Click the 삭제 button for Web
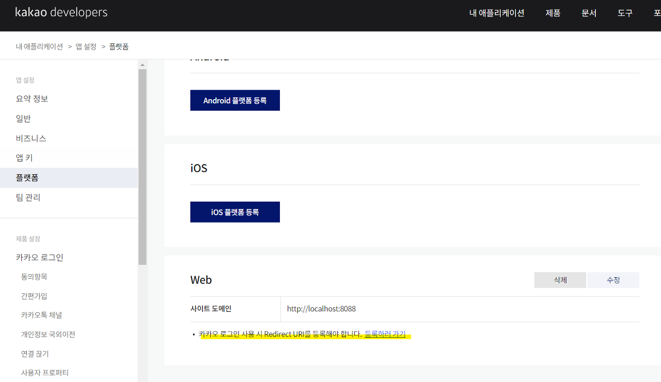661x382 pixels. coord(560,280)
